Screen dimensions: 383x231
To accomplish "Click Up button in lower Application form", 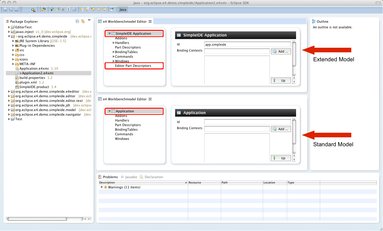I will click(281, 158).
